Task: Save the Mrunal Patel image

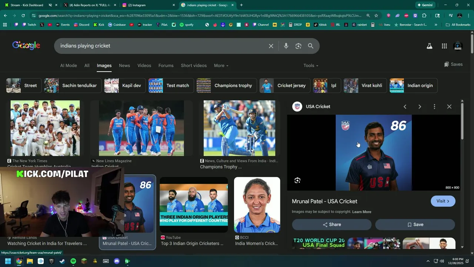Action: [x=415, y=224]
